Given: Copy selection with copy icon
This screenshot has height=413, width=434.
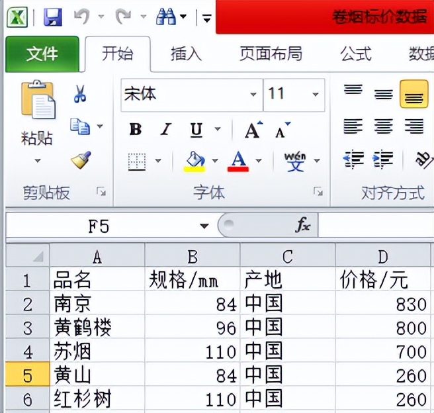Looking at the screenshot, I should coord(80,126).
